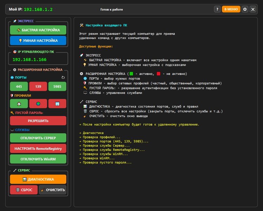Launch УМНАЯ НАСТРОЙКА guided setup
Screen dimensions: 263x211
[38, 40]
